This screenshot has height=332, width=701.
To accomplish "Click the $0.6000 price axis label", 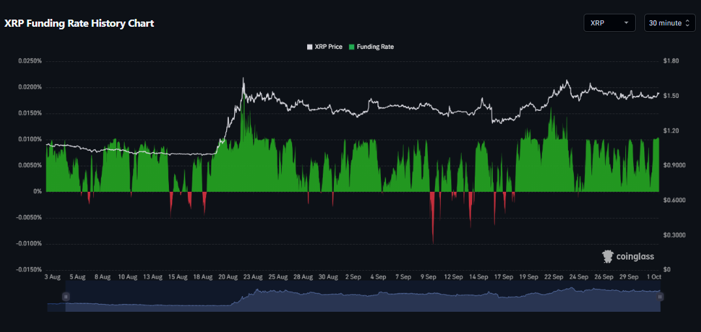I will pyautogui.click(x=675, y=200).
